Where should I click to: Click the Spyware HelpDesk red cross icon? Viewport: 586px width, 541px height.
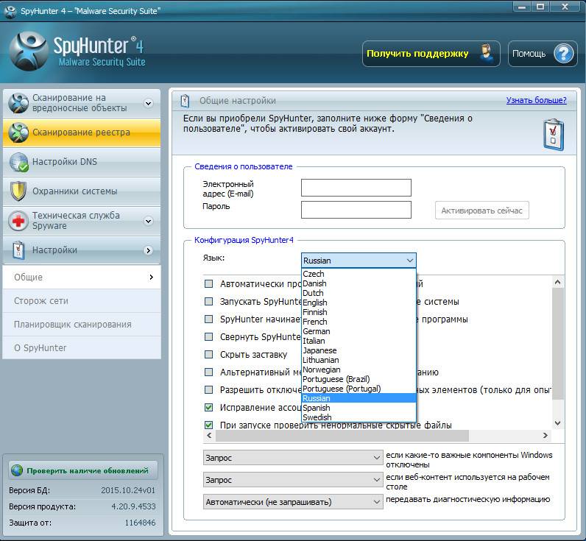[18, 220]
